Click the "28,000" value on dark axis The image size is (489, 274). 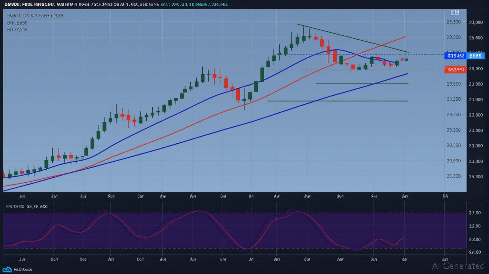tap(475, 68)
